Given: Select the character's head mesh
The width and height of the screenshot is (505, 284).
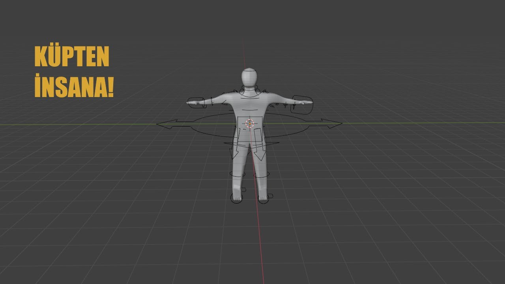Looking at the screenshot, I should click(x=249, y=78).
